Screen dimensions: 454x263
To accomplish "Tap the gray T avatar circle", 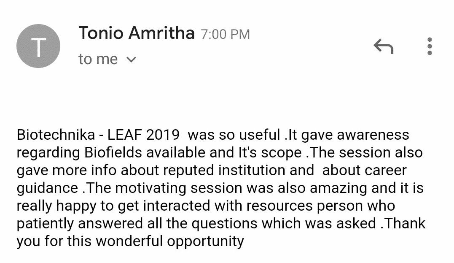I will pos(38,46).
